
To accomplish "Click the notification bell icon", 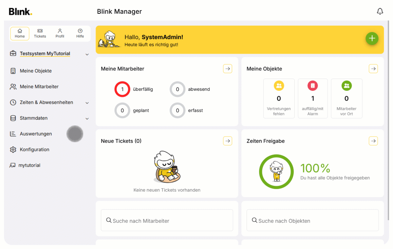I will pyautogui.click(x=380, y=11).
